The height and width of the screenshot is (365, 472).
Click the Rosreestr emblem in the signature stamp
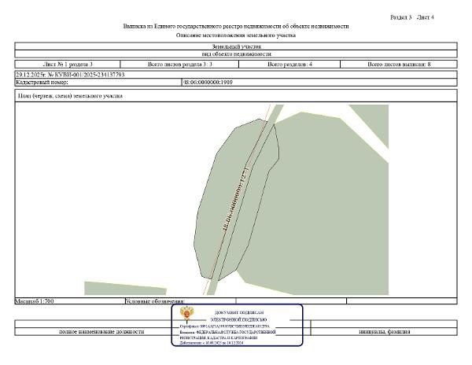[187, 314]
